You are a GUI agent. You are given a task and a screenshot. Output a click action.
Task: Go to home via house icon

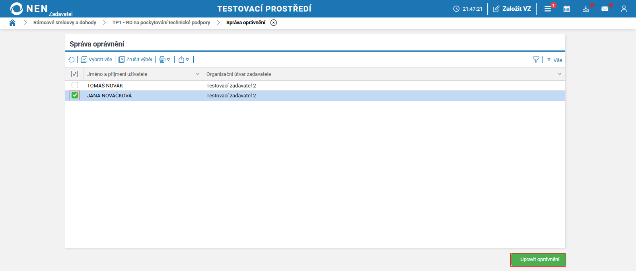12,23
